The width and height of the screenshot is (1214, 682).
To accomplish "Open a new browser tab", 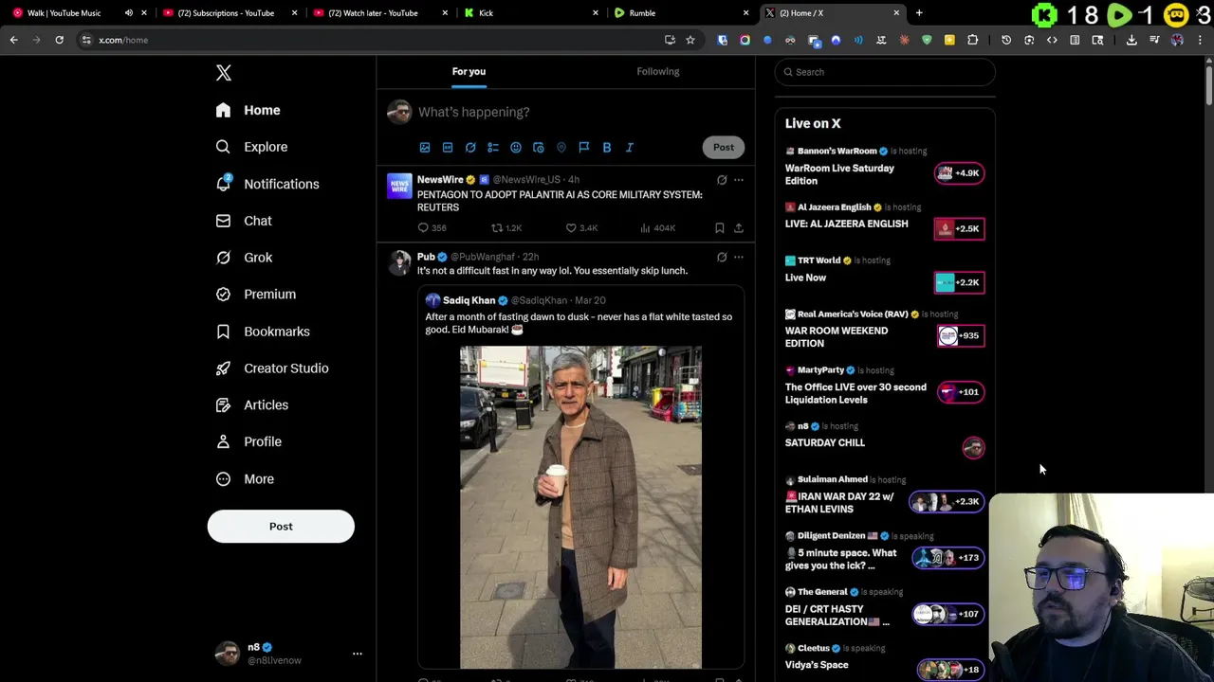I will point(919,13).
